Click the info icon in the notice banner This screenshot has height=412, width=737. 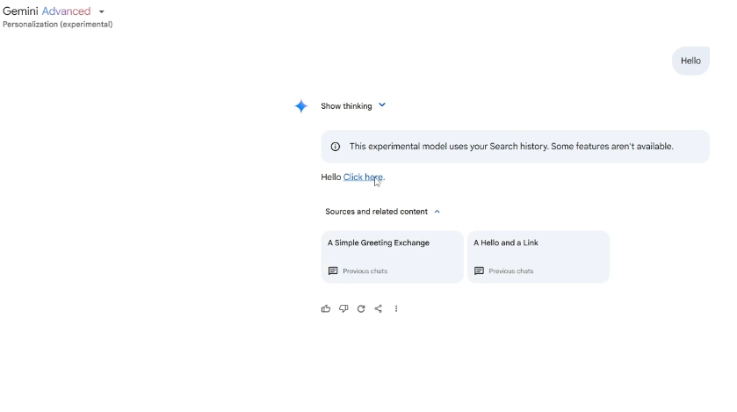click(336, 147)
